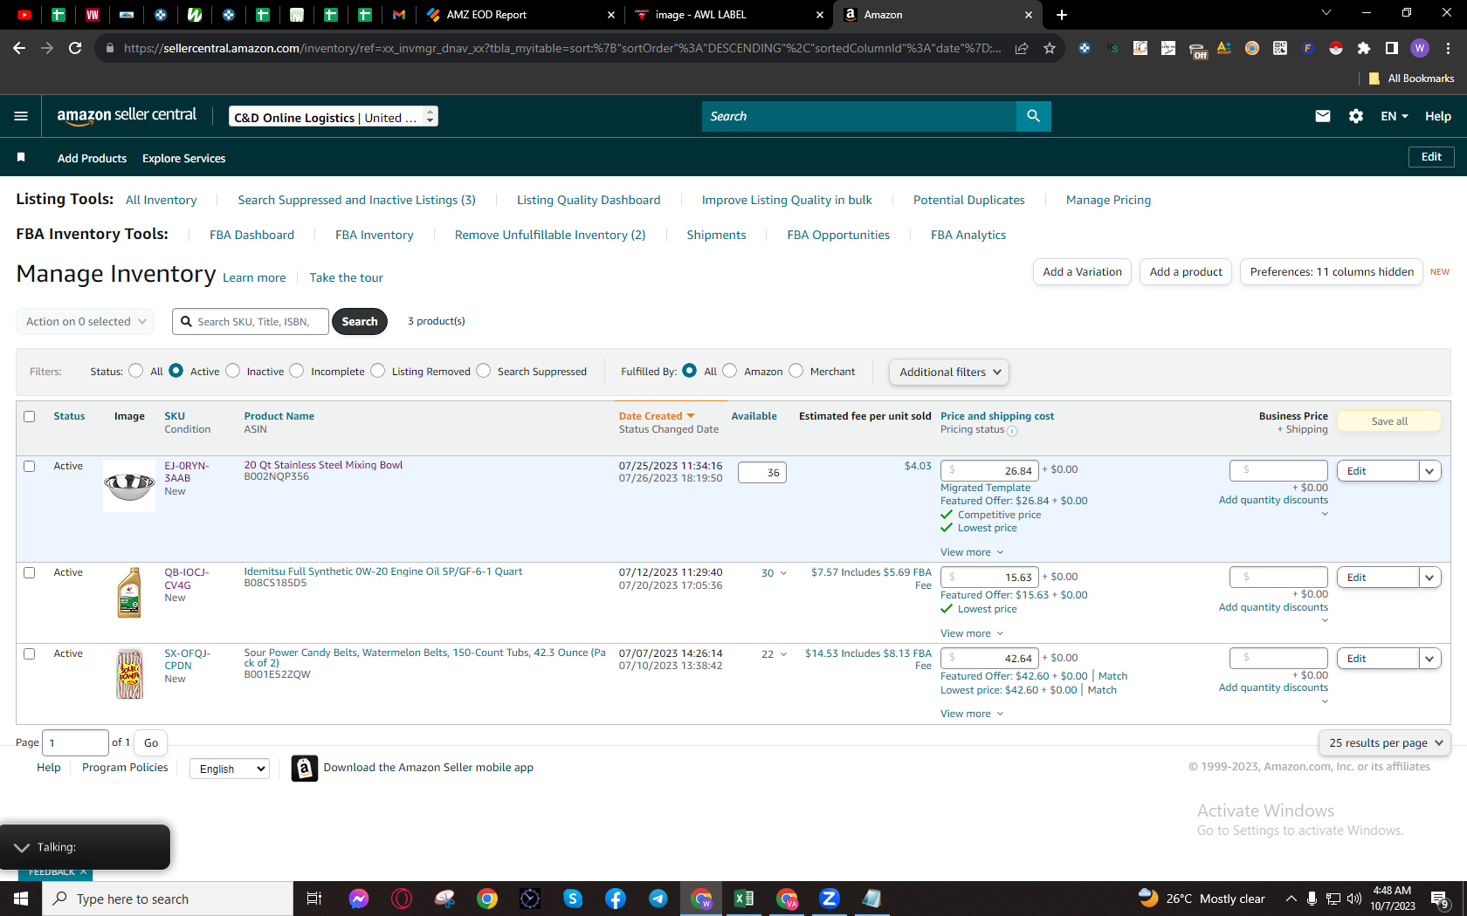Image resolution: width=1467 pixels, height=916 pixels.
Task: Open the 20 Qt Stainless Steel Mixing Bowl link
Action: 323,465
